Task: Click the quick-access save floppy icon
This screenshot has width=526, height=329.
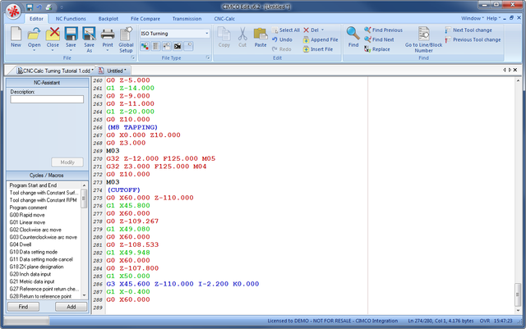Action: (x=30, y=7)
